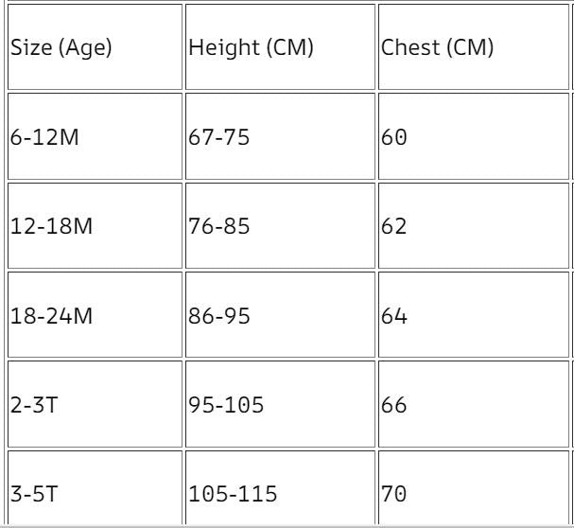Image resolution: width=574 pixels, height=528 pixels.
Task: Click the 'Size (Age)' header cell
Action: (95, 47)
